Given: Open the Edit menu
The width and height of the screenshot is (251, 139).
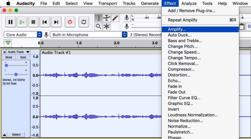Looking at the screenshot, I should point(56,3).
